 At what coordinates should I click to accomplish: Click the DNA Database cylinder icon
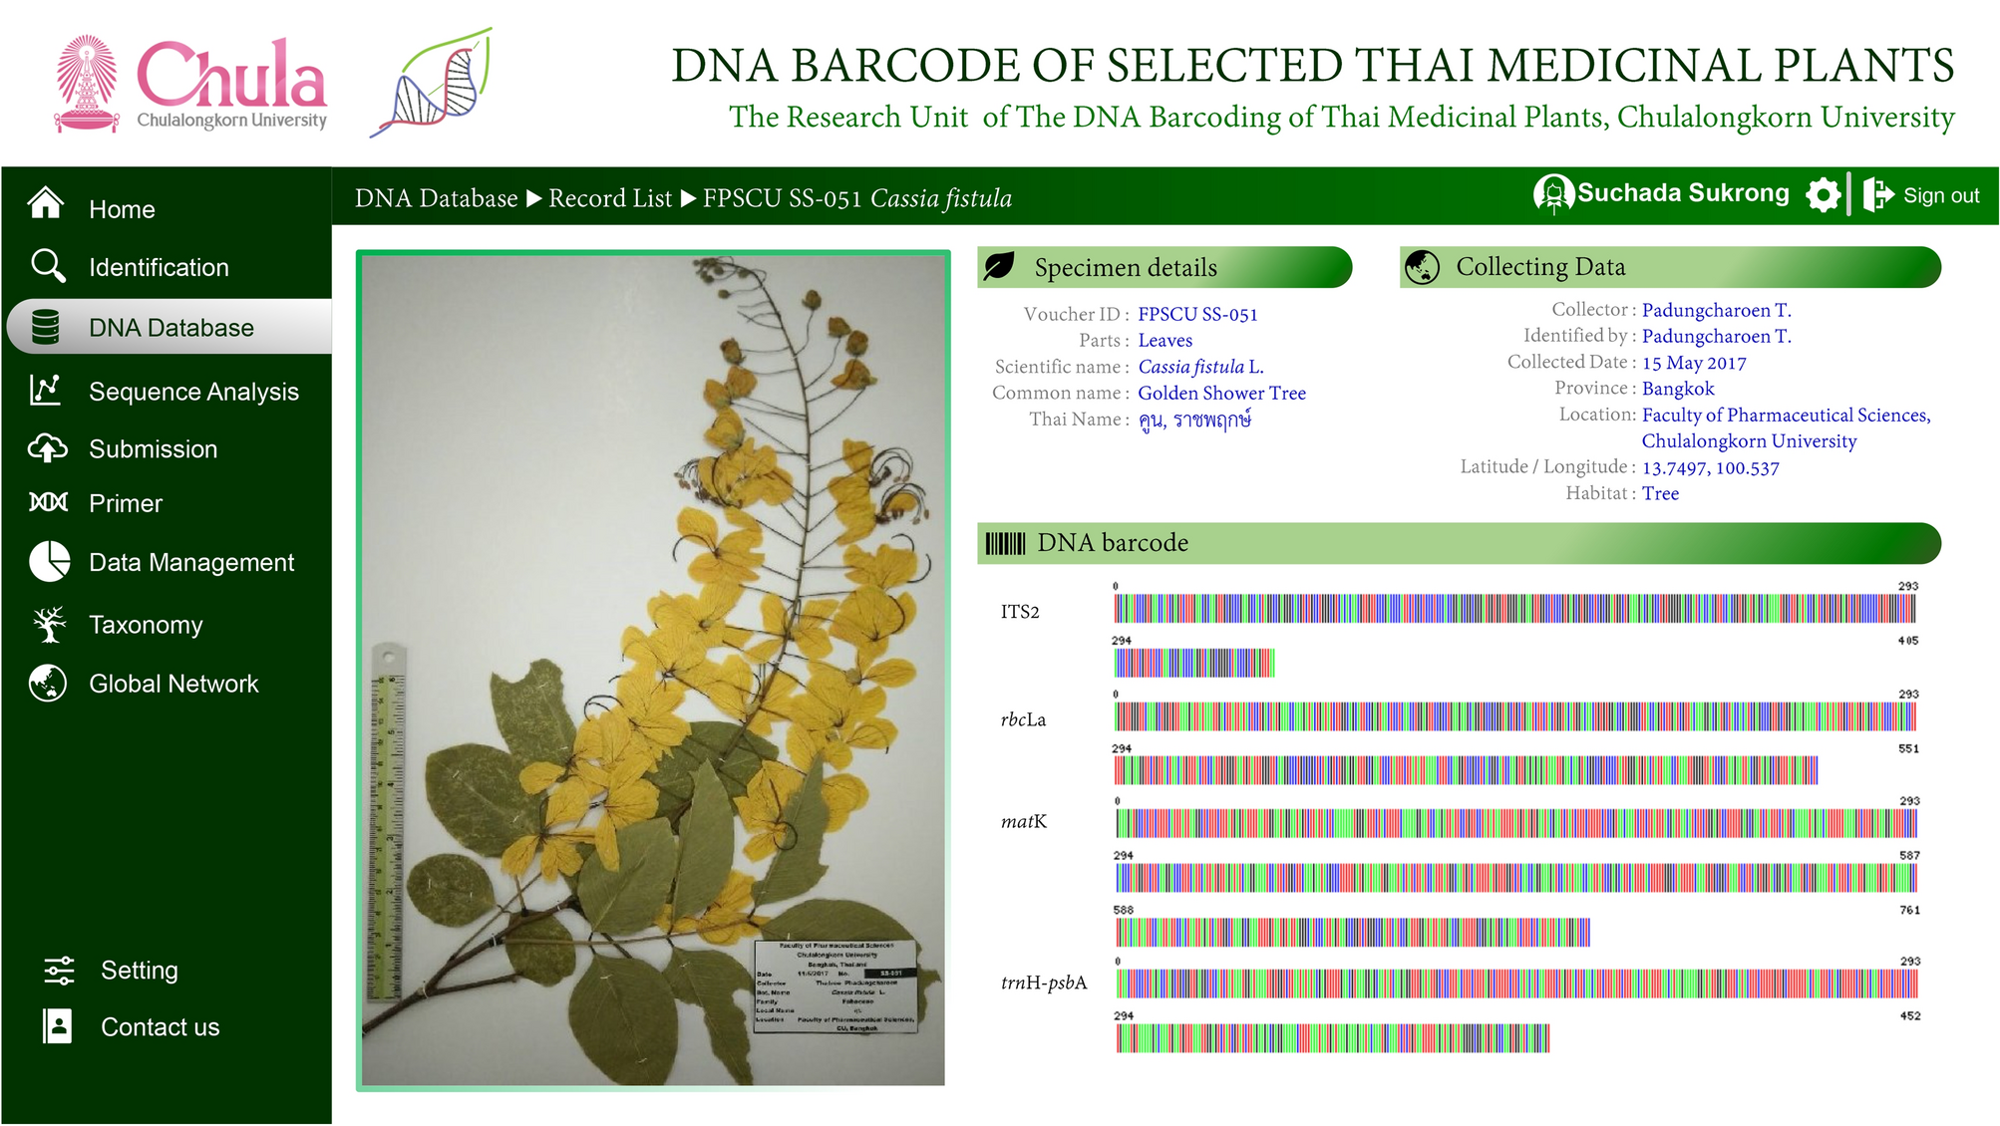click(46, 327)
